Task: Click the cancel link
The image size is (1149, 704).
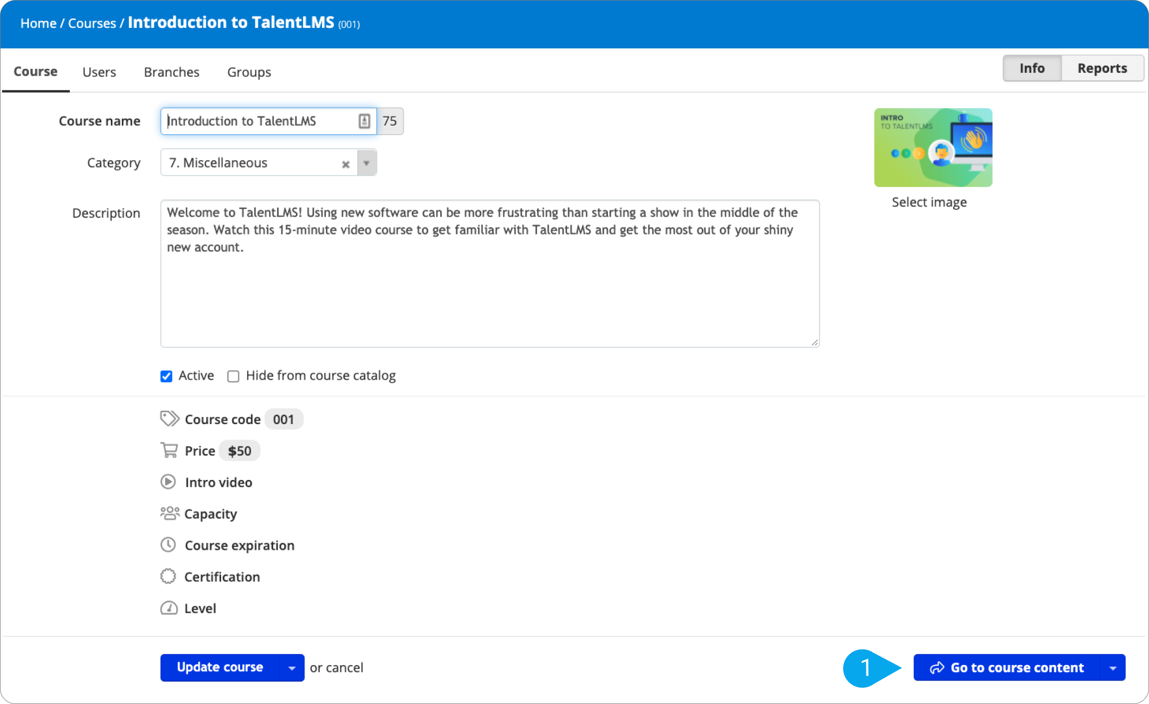Action: click(x=348, y=667)
